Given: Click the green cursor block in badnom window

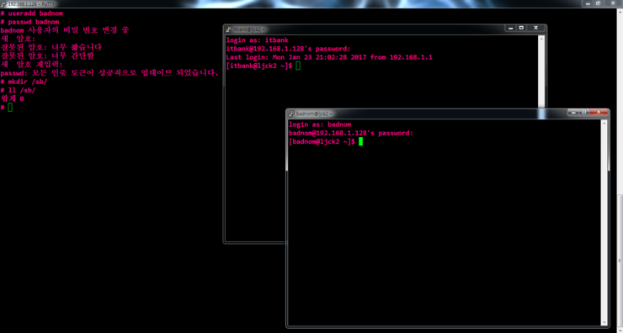Looking at the screenshot, I should pos(361,142).
